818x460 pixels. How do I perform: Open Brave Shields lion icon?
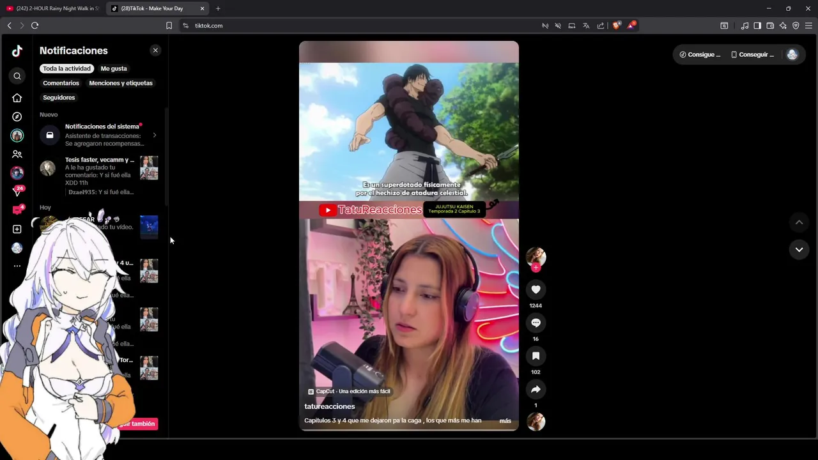616,26
